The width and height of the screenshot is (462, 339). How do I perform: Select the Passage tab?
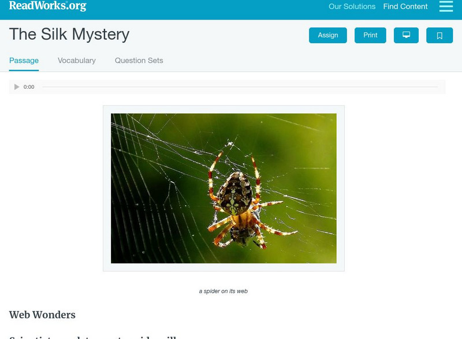[x=24, y=61]
